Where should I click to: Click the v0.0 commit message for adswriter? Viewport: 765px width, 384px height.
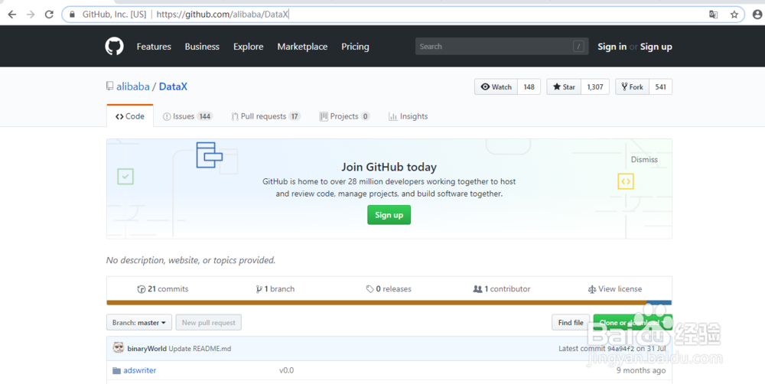tap(286, 370)
